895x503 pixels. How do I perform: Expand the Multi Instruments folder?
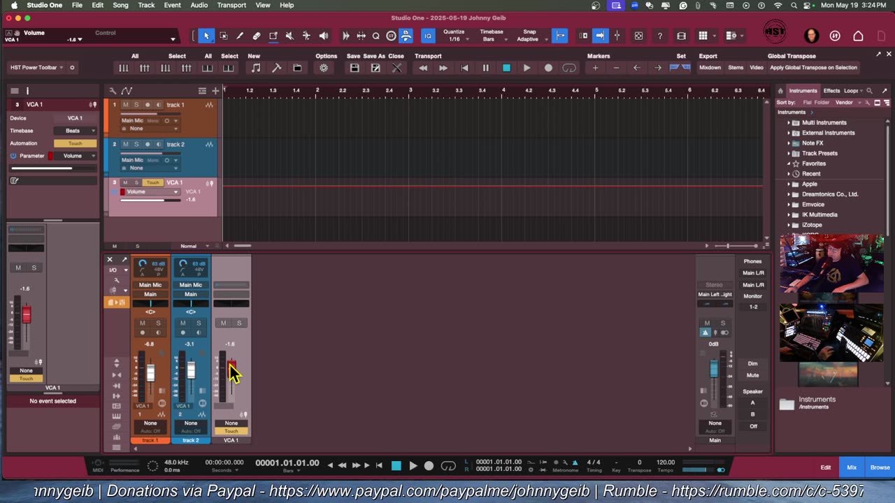pyautogui.click(x=789, y=122)
